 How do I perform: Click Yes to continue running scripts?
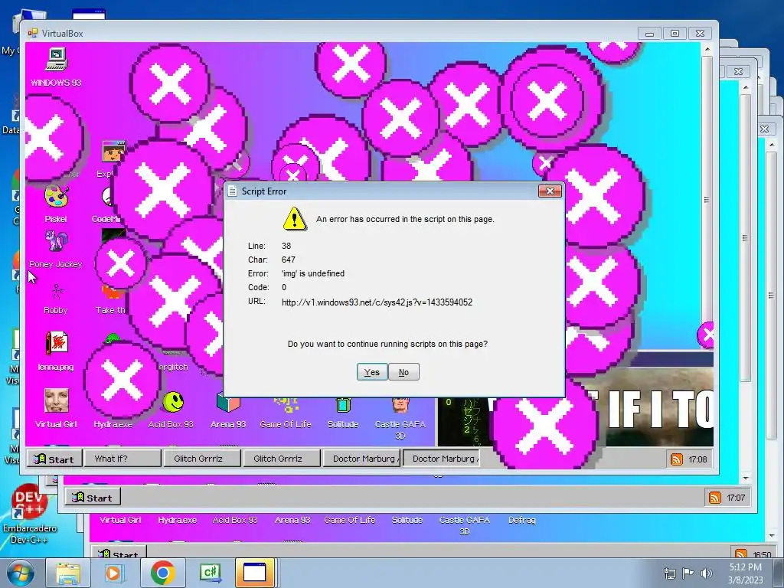[372, 372]
